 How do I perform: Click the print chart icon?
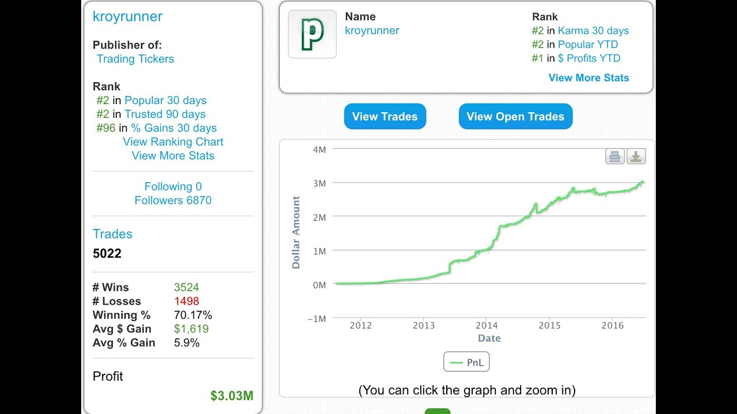click(x=615, y=156)
